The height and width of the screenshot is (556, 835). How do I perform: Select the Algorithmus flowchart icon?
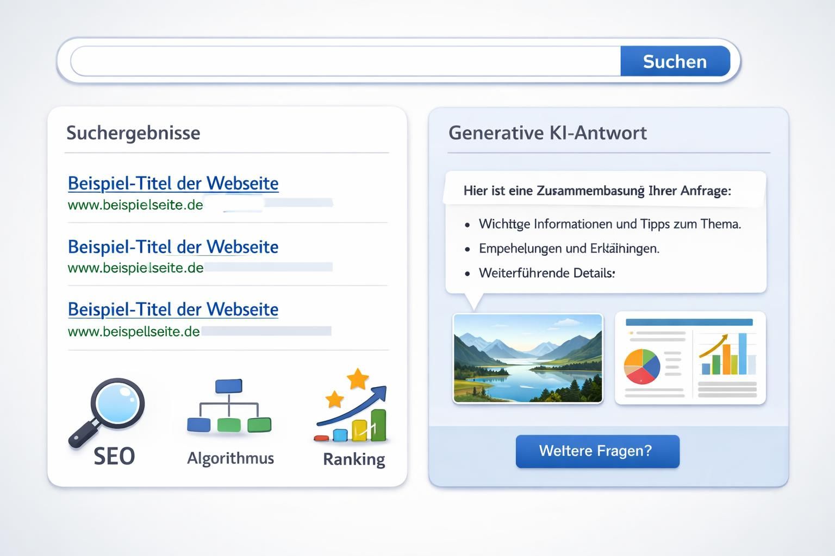pos(229,406)
